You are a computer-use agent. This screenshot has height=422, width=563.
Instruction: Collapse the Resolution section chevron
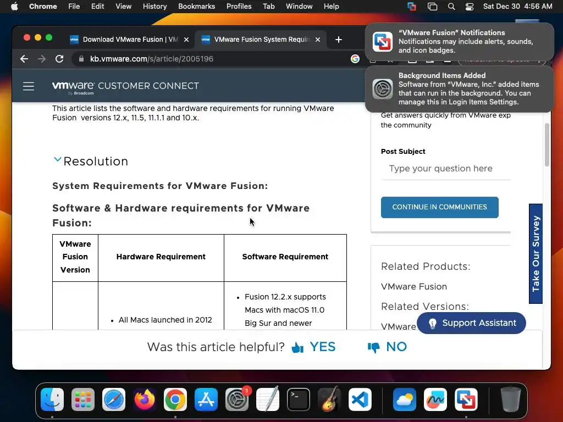click(57, 160)
